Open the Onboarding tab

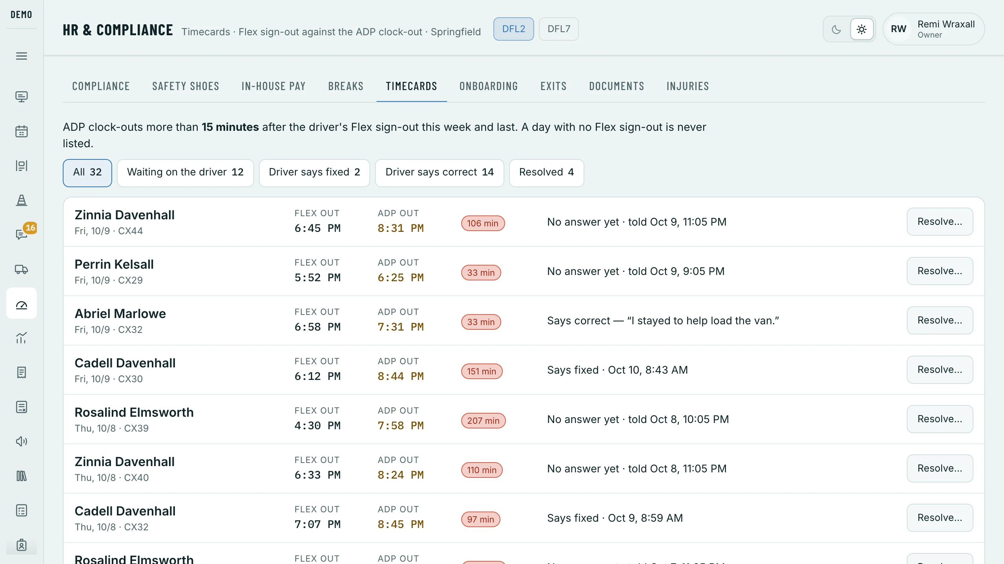pos(489,86)
